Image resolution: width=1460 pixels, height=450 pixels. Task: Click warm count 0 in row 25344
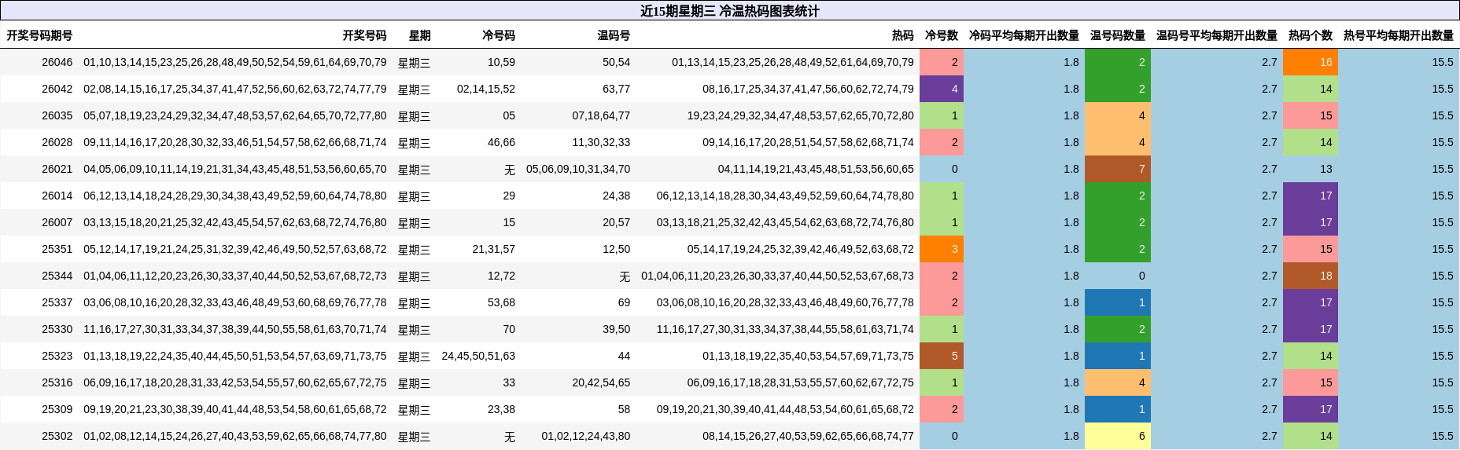1118,276
